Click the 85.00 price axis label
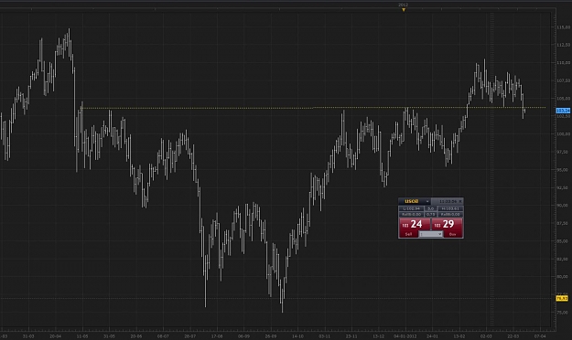Viewport: 572px width, 340px height. tap(562, 241)
